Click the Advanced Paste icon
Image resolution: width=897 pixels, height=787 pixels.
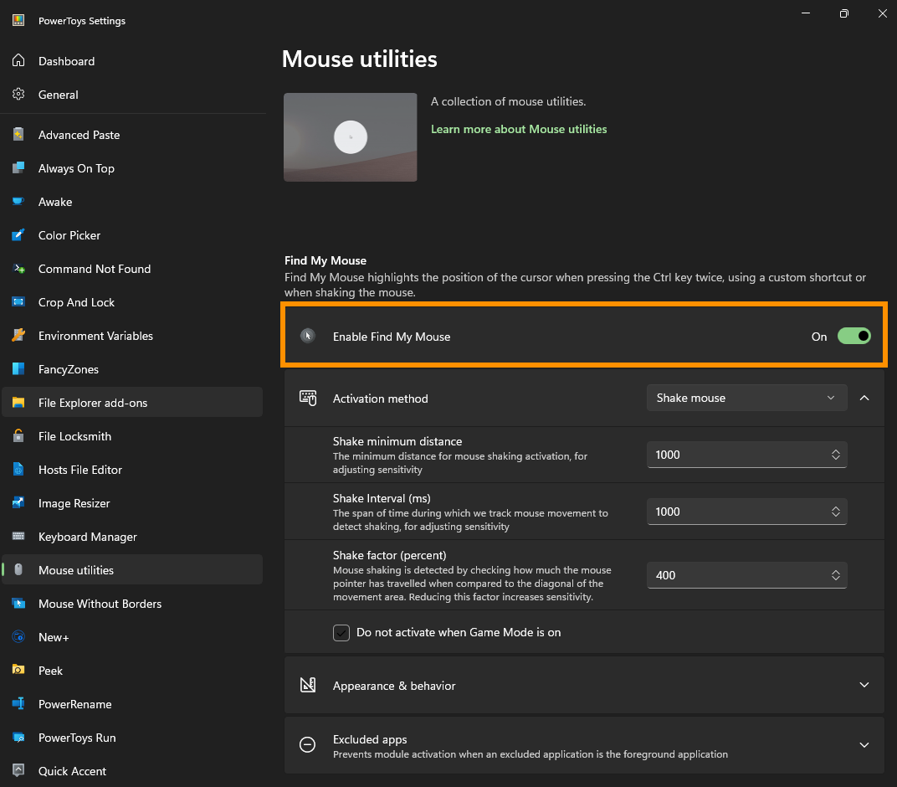(18, 134)
